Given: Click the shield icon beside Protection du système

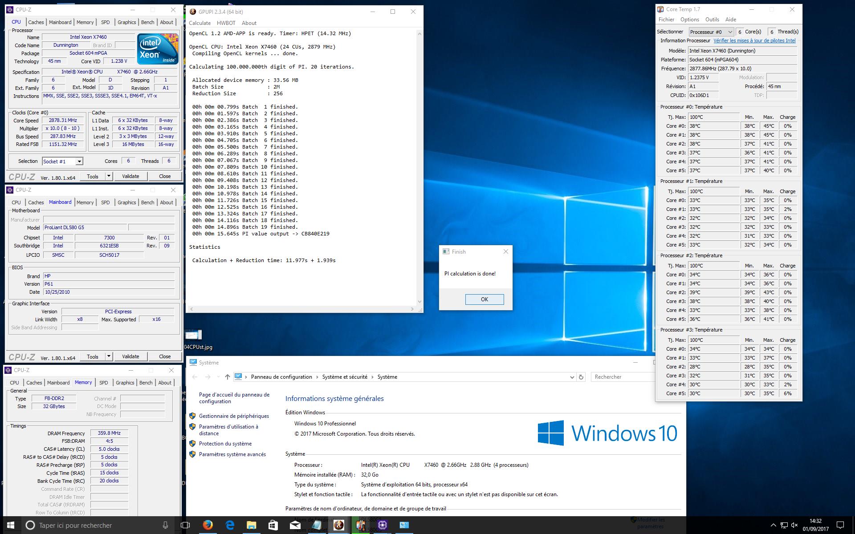Looking at the screenshot, I should (x=192, y=444).
